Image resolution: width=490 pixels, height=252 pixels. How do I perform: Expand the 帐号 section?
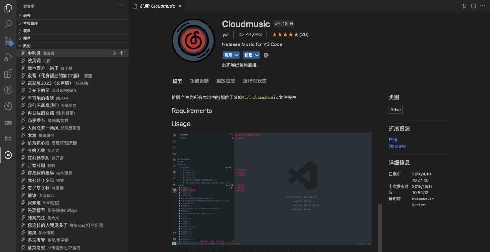tap(27, 16)
